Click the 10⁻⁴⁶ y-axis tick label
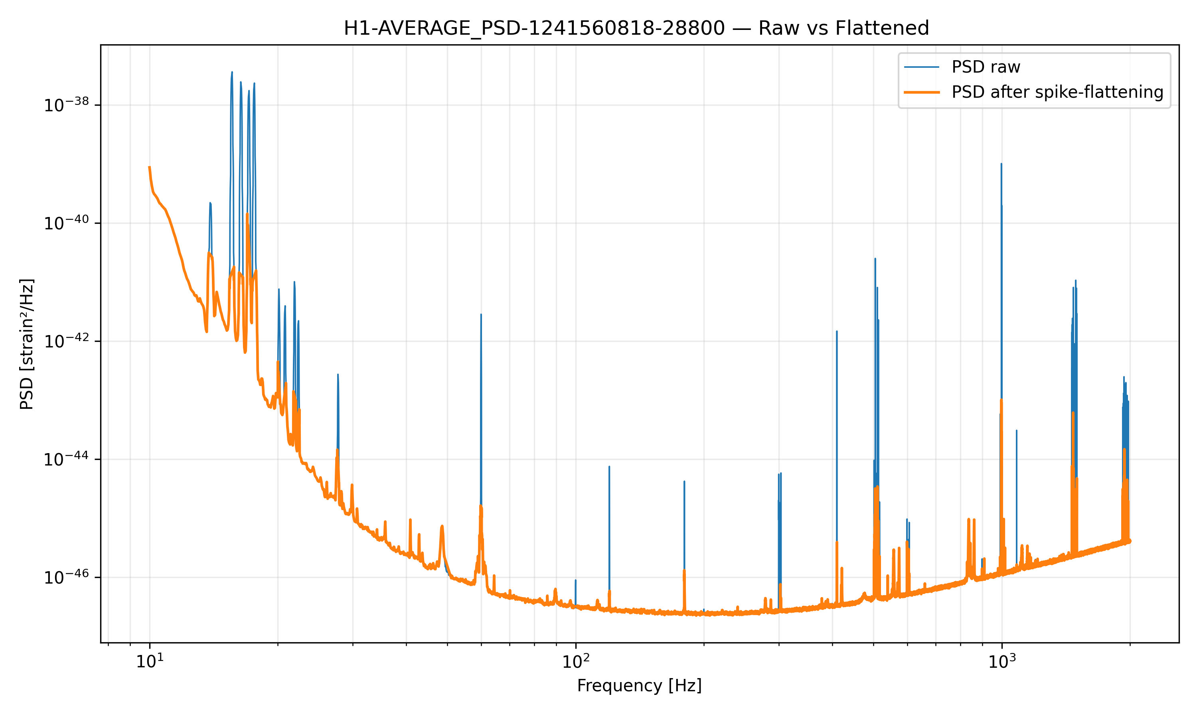The height and width of the screenshot is (718, 1197). [66, 577]
